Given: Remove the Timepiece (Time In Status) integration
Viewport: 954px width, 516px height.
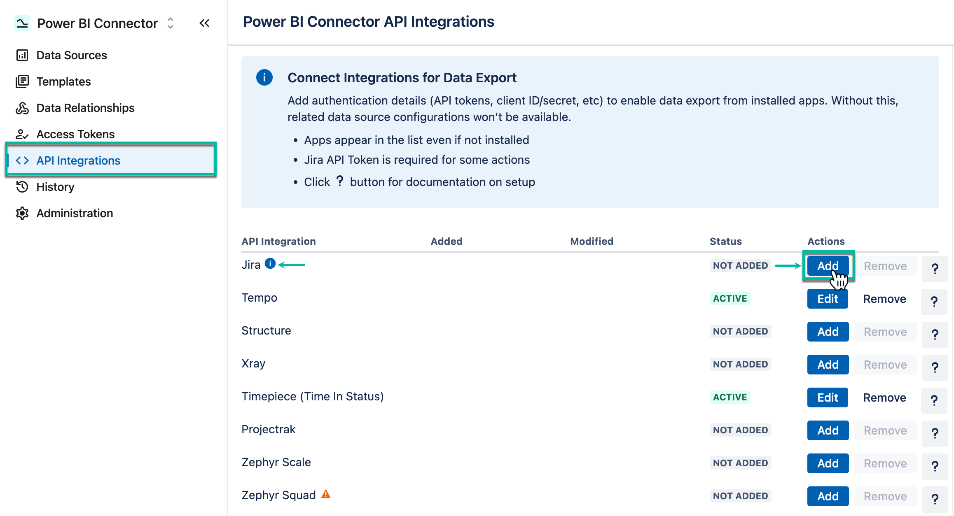Looking at the screenshot, I should 884,397.
